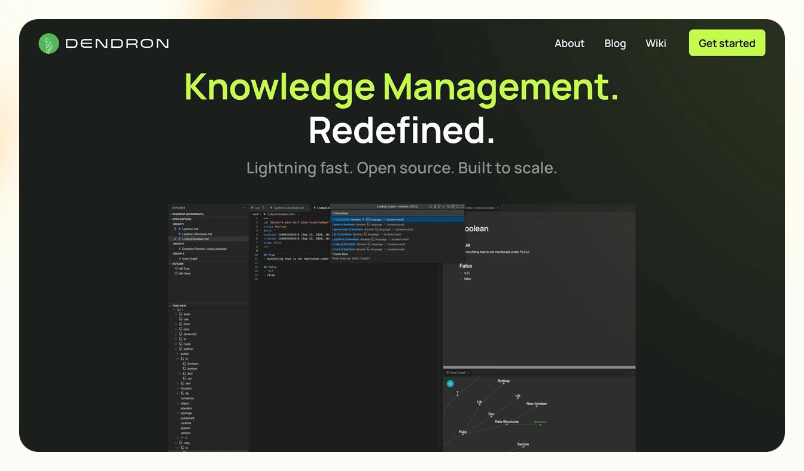
Task: Select function note in Tree View
Action: [x=186, y=389]
